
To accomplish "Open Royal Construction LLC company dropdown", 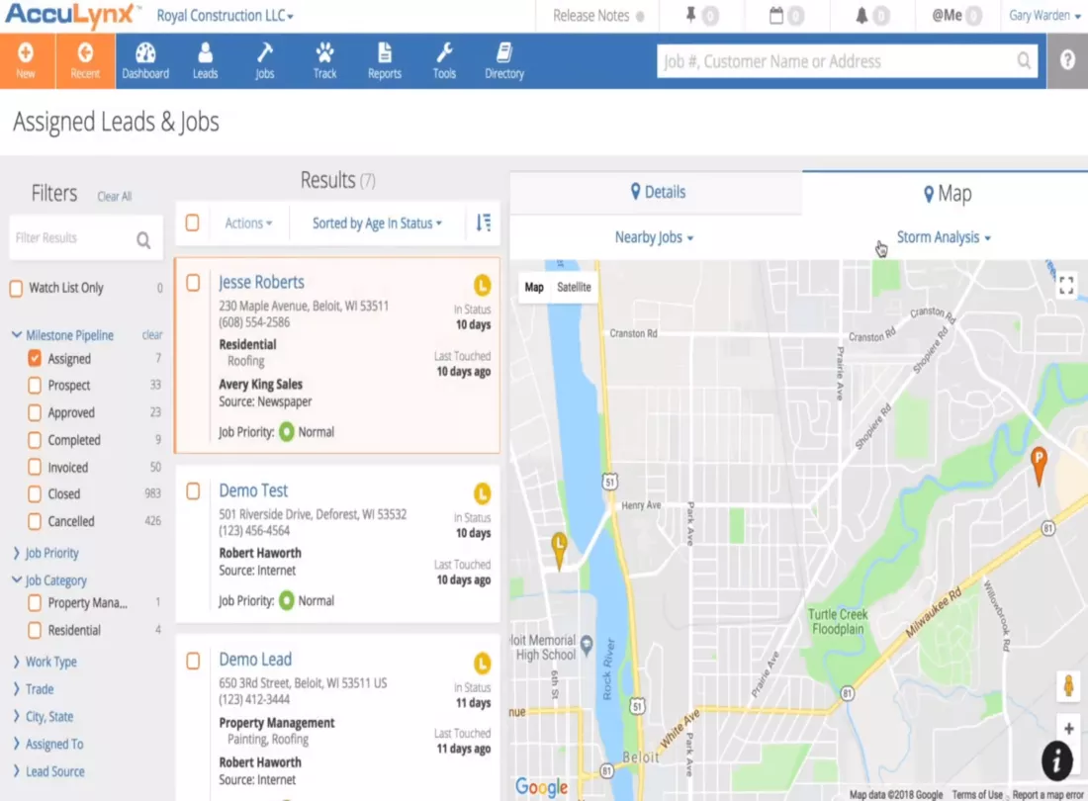I will point(225,15).
